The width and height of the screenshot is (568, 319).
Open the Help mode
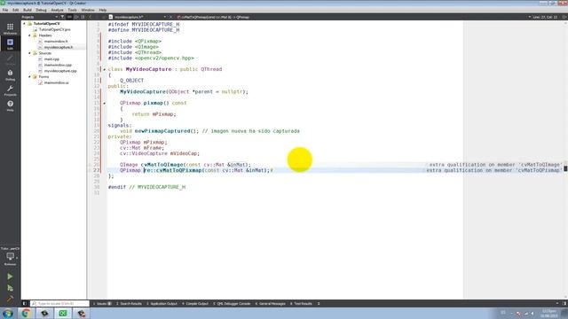[10, 105]
